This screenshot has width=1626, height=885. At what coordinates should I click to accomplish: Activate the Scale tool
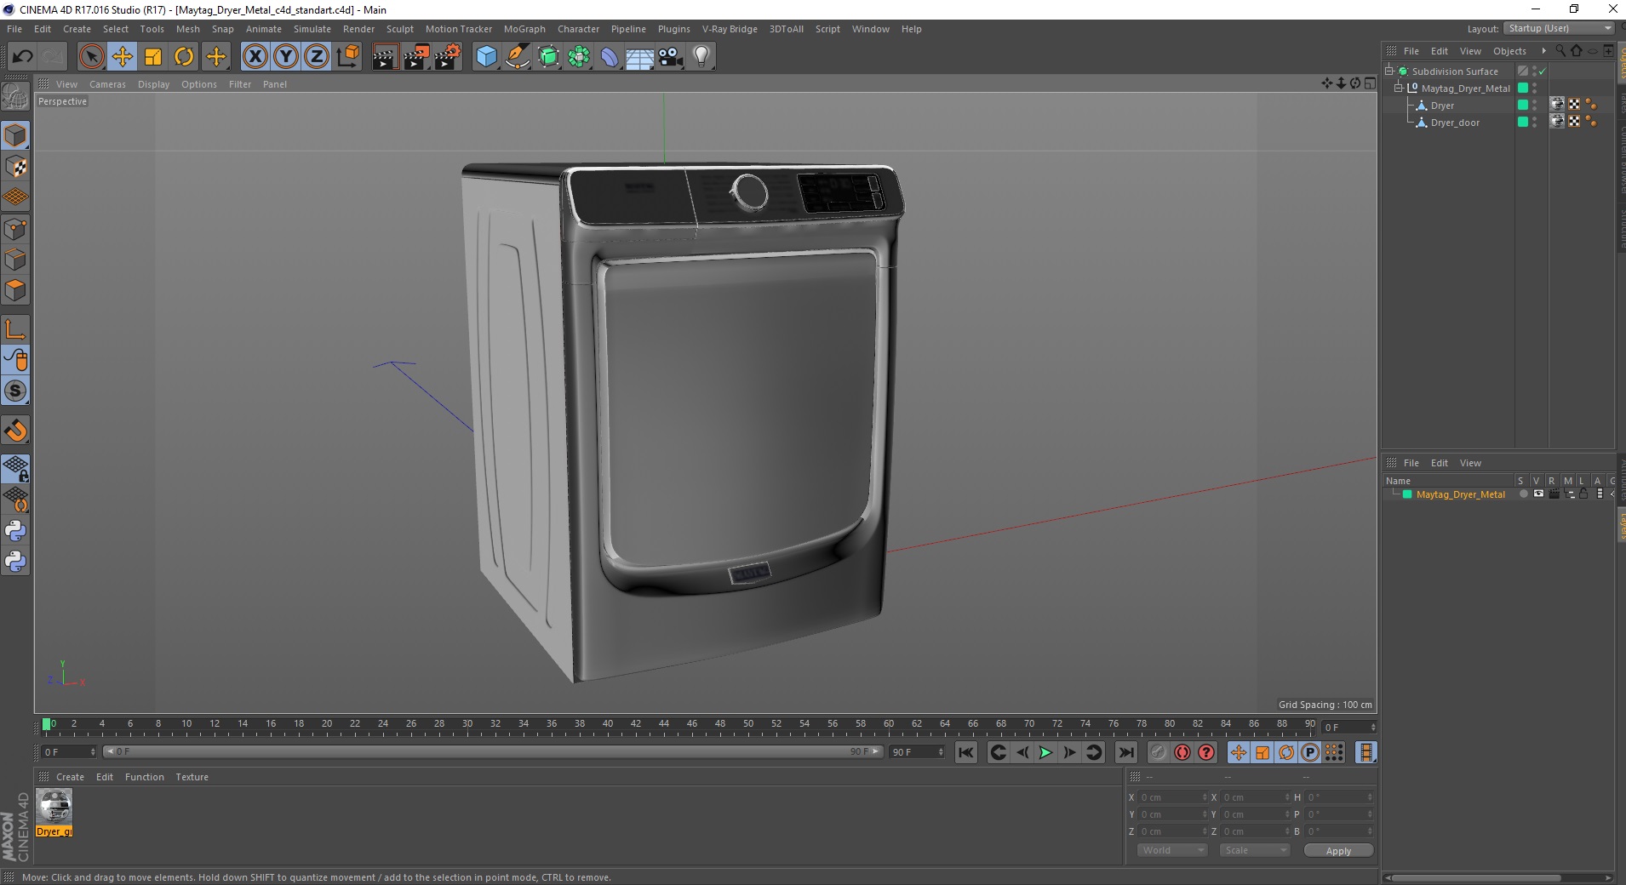click(153, 57)
